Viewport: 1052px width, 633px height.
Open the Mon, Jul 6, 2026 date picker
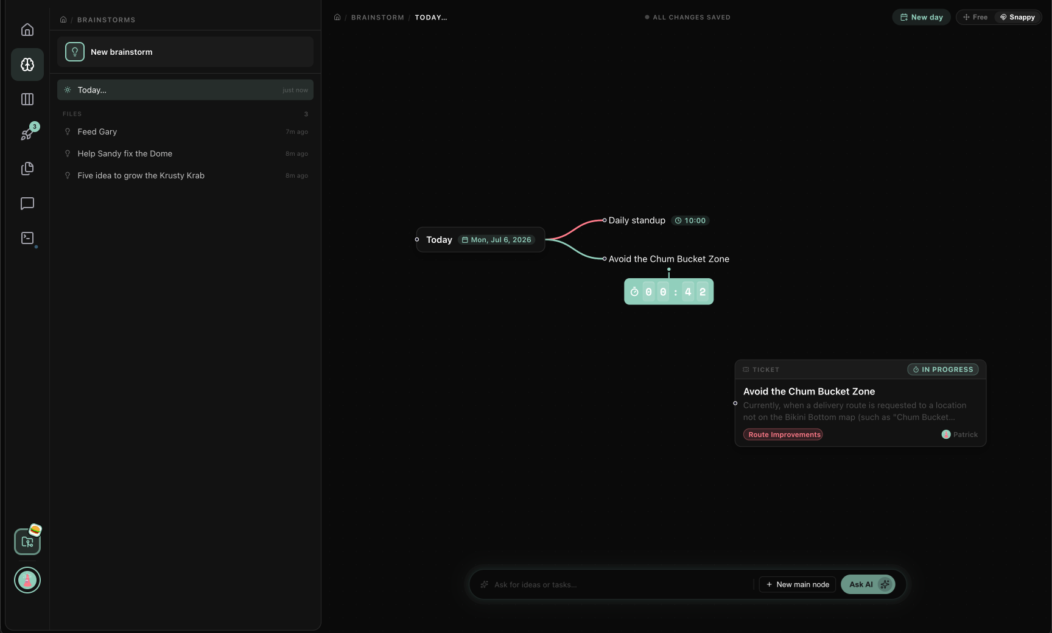coord(497,240)
